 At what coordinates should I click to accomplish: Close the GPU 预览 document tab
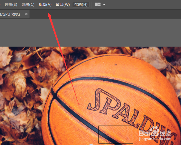(x=26, y=14)
